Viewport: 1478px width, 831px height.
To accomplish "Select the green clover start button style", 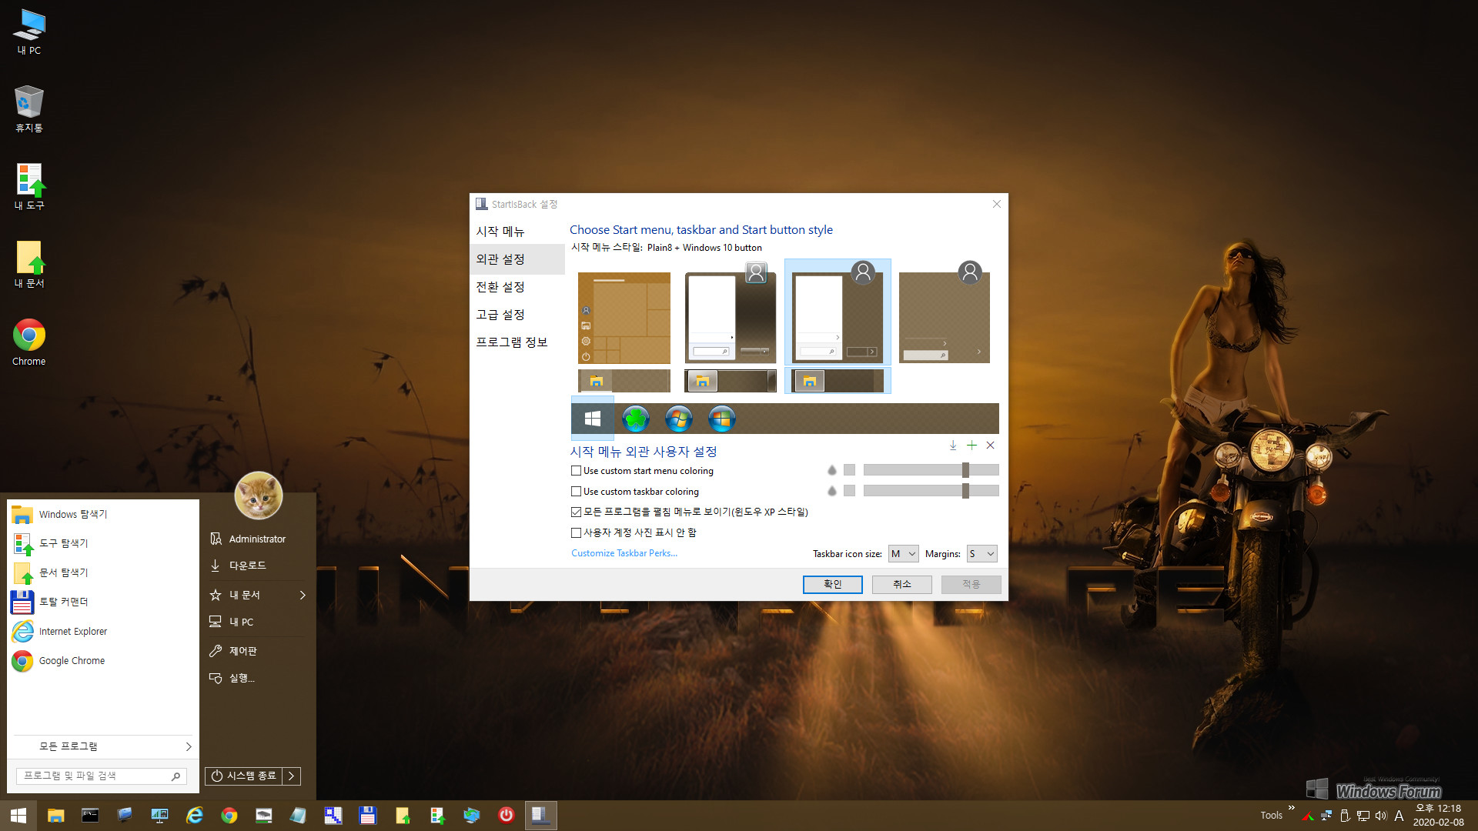I will coord(636,419).
